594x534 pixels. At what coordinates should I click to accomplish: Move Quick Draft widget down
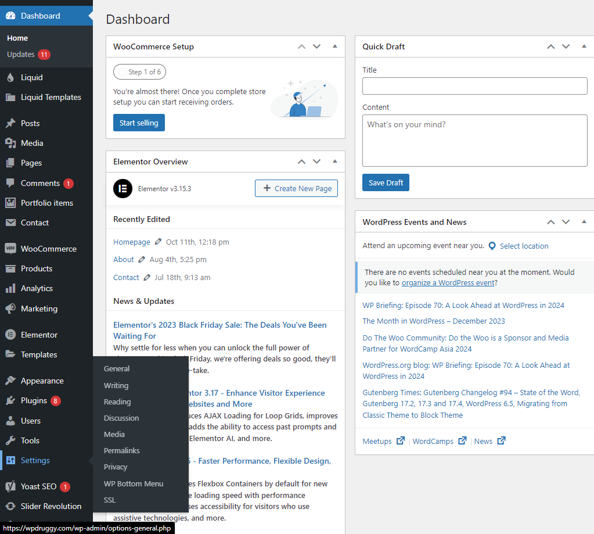click(x=566, y=46)
